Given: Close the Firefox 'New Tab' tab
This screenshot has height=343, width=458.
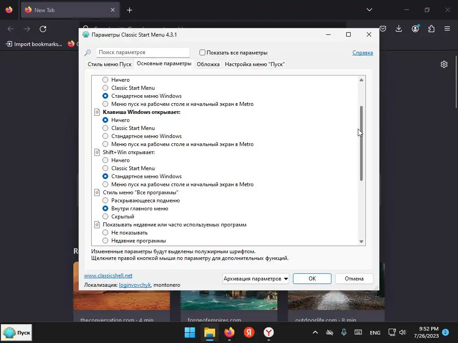Looking at the screenshot, I should click(x=113, y=10).
